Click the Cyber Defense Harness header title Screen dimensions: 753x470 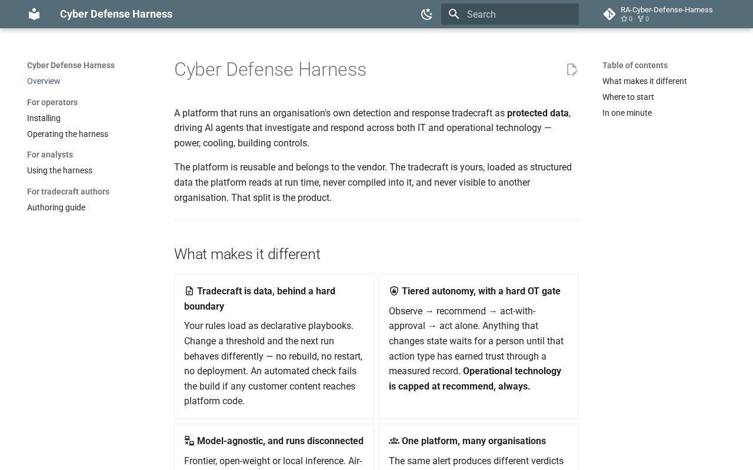[x=116, y=14]
